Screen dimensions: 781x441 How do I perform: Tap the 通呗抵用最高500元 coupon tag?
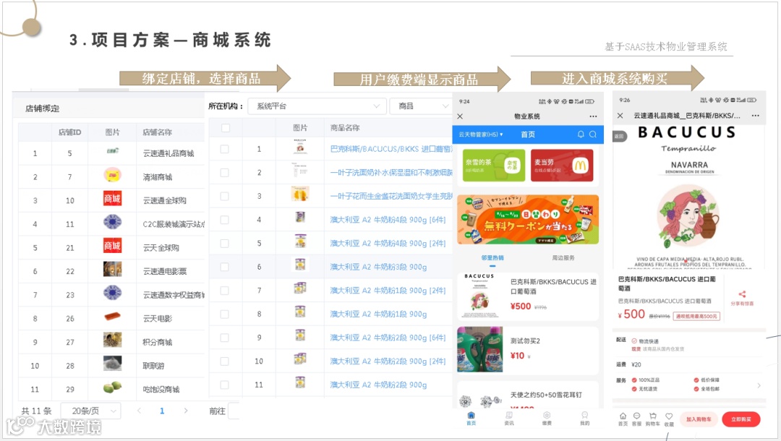[696, 316]
